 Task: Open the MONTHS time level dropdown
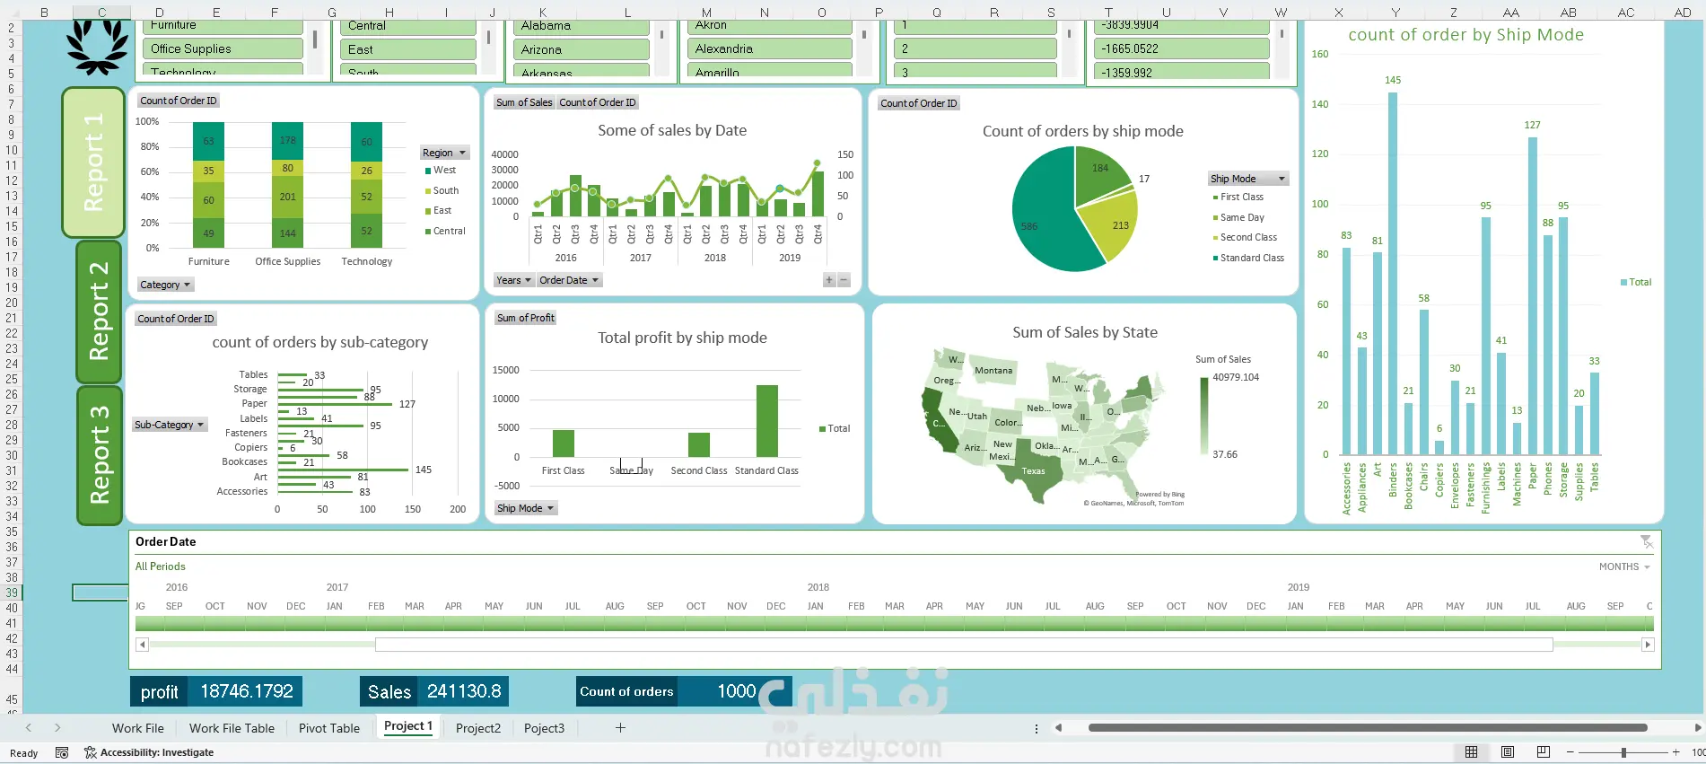pos(1624,566)
